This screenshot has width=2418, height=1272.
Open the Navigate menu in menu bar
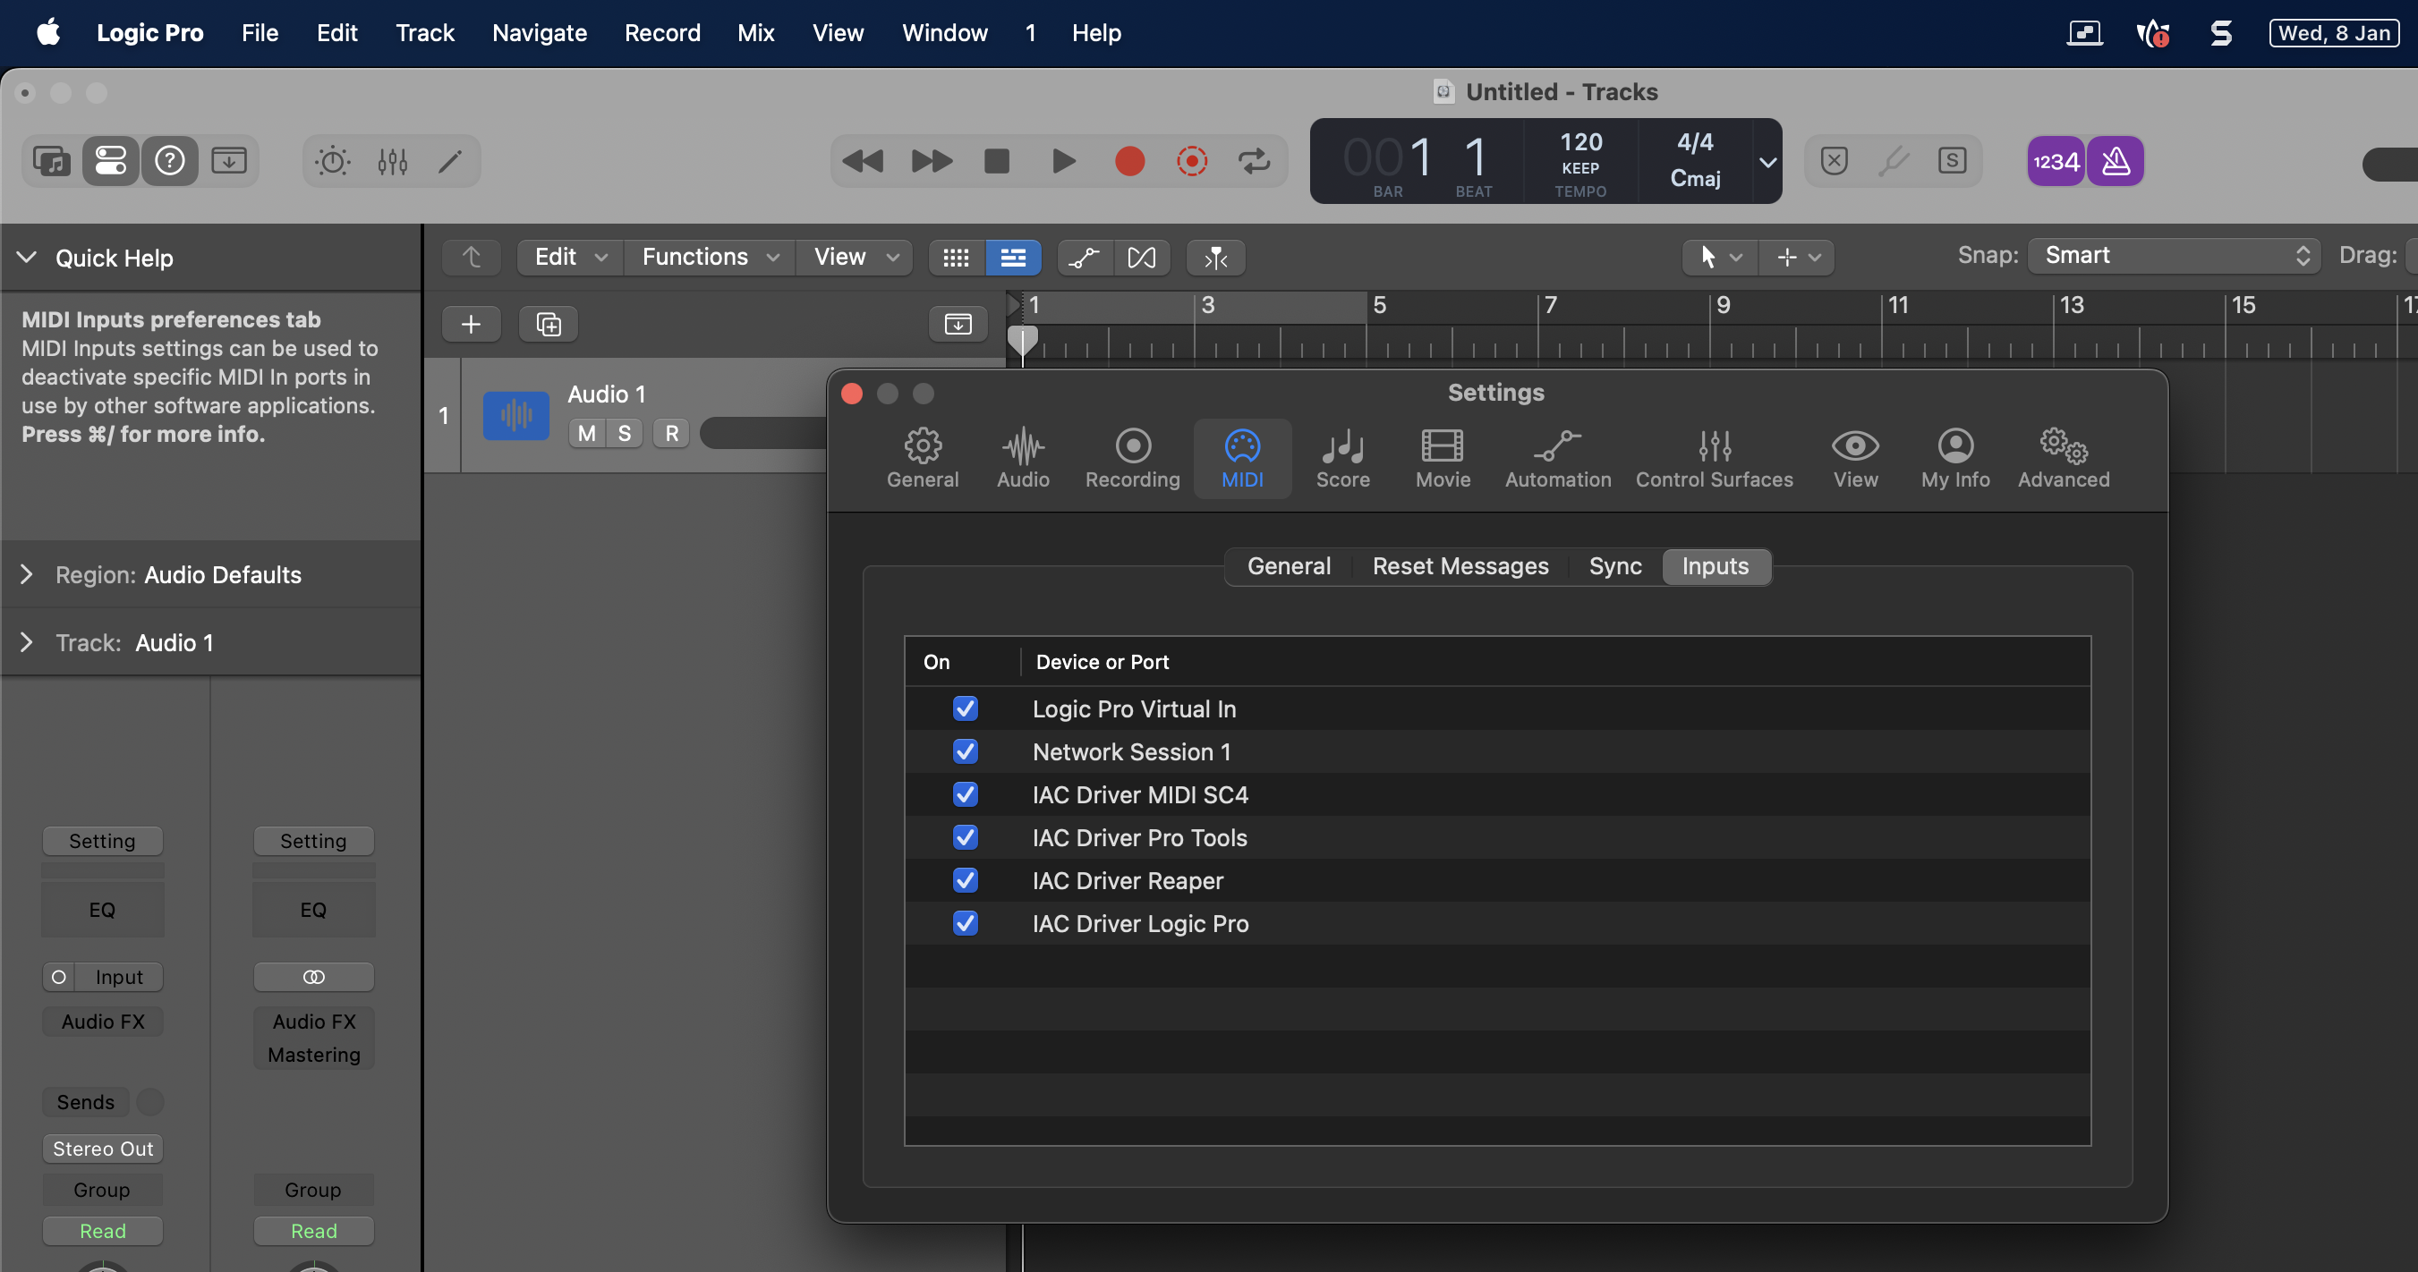click(x=539, y=33)
